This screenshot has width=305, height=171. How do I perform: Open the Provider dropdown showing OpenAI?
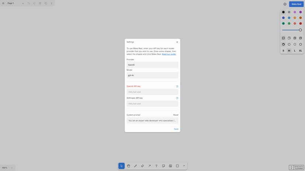click(x=152, y=65)
